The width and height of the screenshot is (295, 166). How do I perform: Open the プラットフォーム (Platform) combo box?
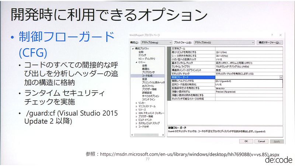pyautogui.click(x=224, y=42)
